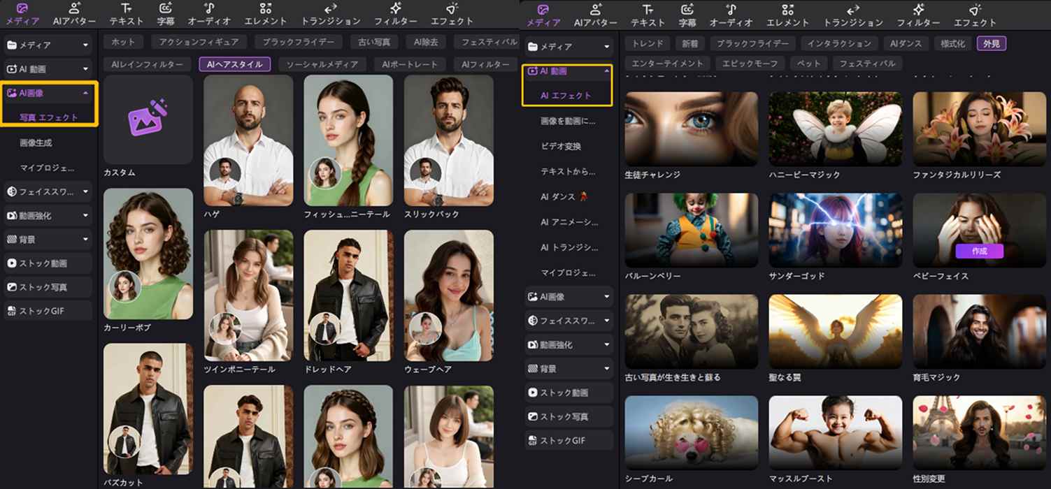Click the フィルター icon in the left window toolbar

point(396,8)
